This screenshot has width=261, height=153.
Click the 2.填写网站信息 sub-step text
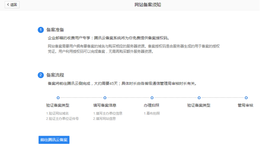[x=104, y=118]
